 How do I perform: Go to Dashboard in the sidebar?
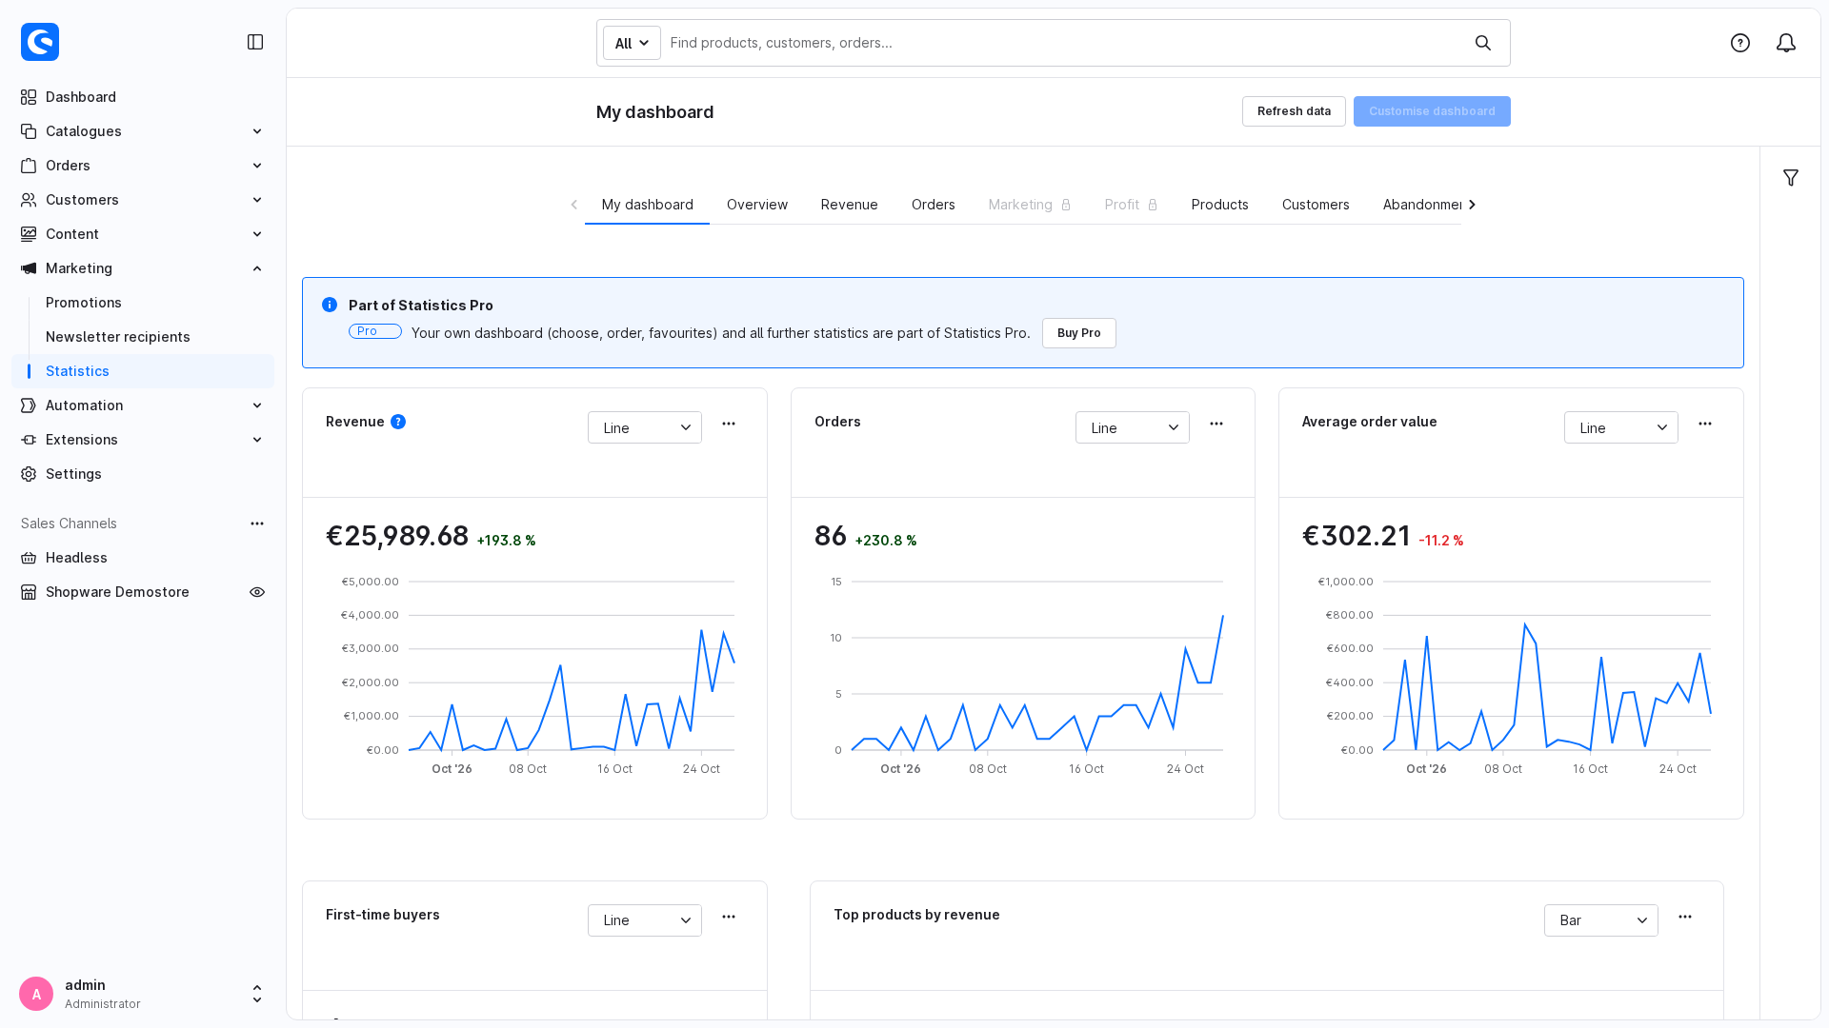tap(143, 97)
